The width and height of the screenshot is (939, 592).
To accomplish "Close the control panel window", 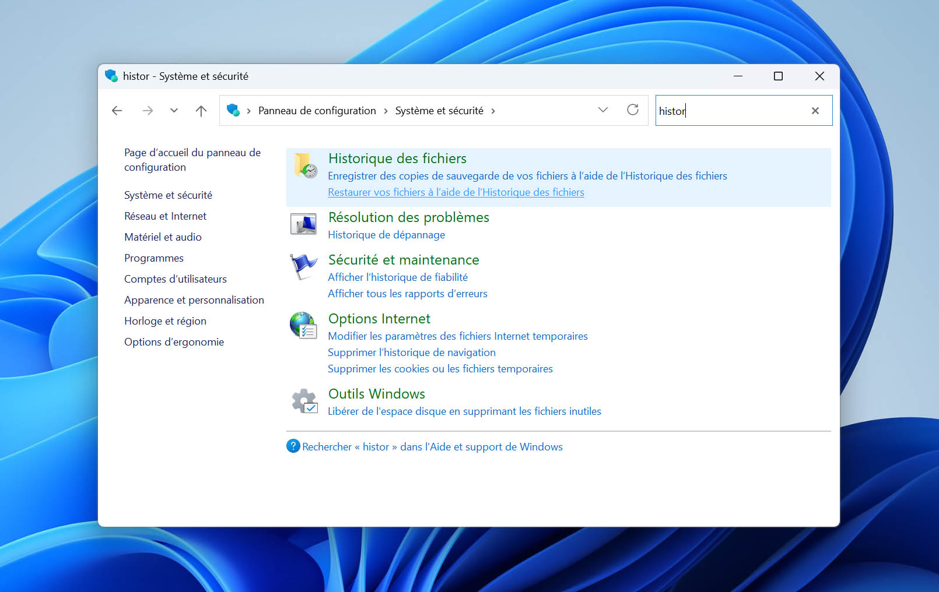I will tap(819, 76).
